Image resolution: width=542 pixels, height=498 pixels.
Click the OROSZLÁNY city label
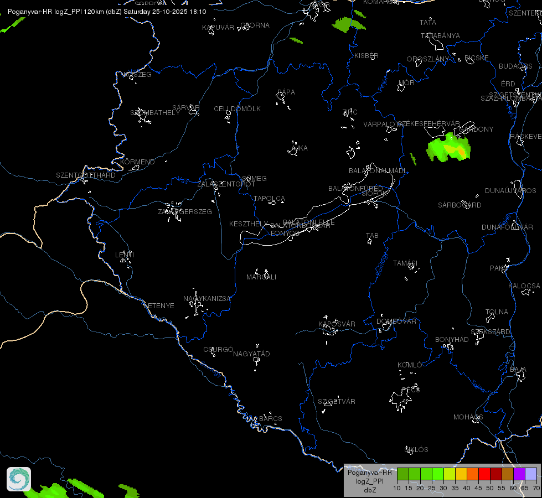point(427,59)
